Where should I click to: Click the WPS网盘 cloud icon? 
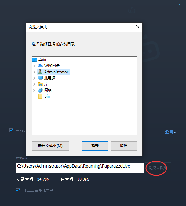coord(40,66)
